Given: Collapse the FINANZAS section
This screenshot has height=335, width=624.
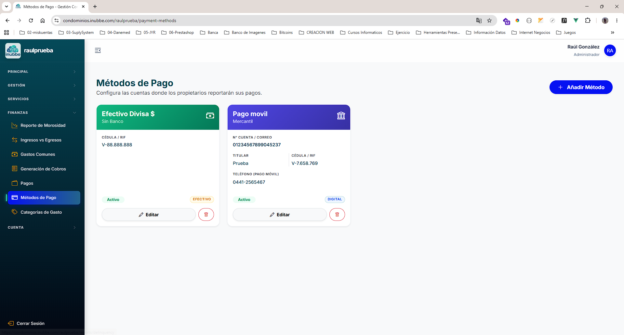Looking at the screenshot, I should tap(42, 113).
